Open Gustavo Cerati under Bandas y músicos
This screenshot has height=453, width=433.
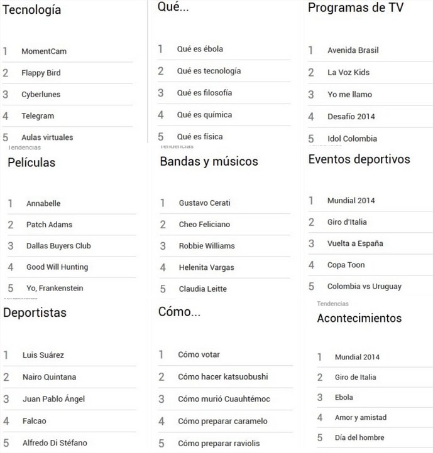204,203
